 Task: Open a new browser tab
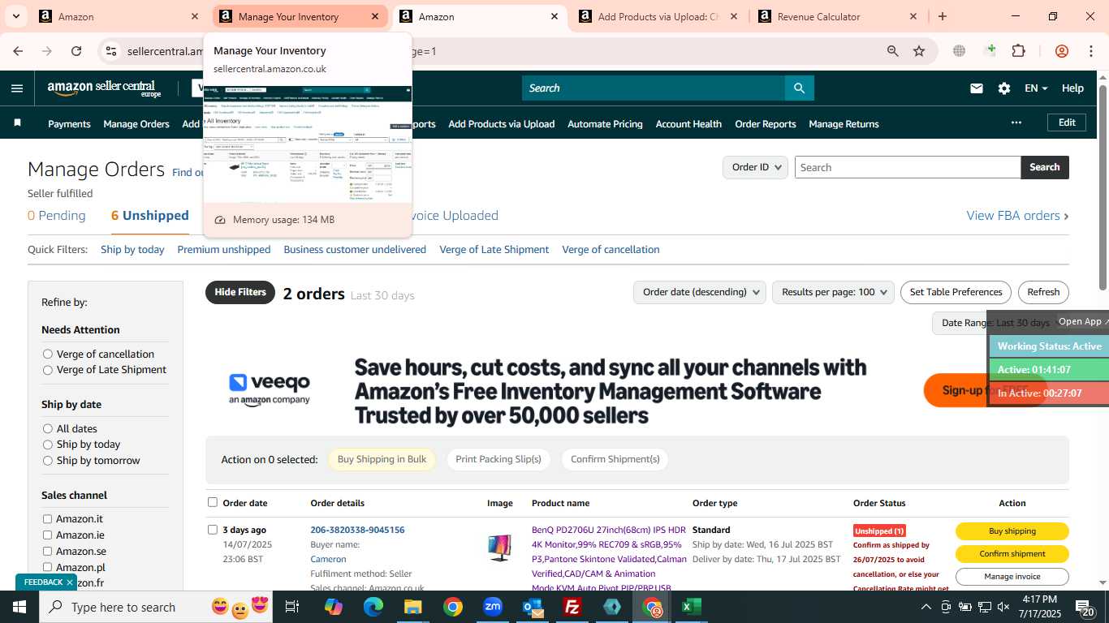click(x=943, y=16)
